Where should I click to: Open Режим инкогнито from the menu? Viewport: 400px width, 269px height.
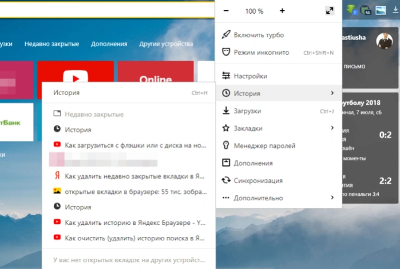click(279, 52)
